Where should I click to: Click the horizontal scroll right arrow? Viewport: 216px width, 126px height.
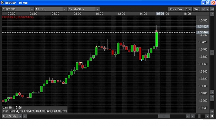188,116
